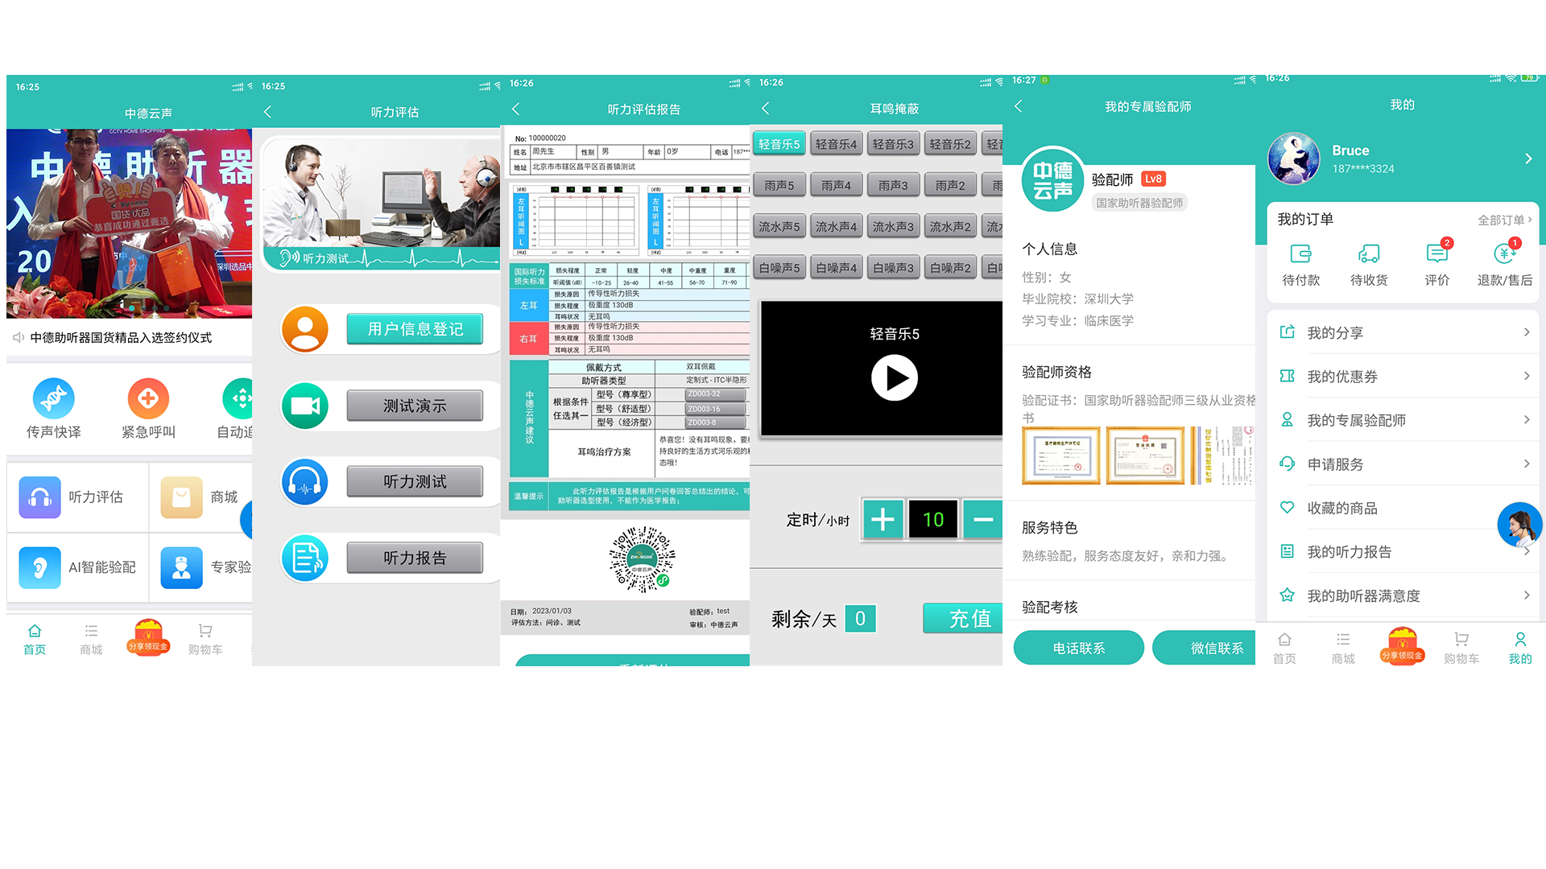The width and height of the screenshot is (1546, 869).
Task: Select the 轻音乐4 sound
Action: click(837, 144)
